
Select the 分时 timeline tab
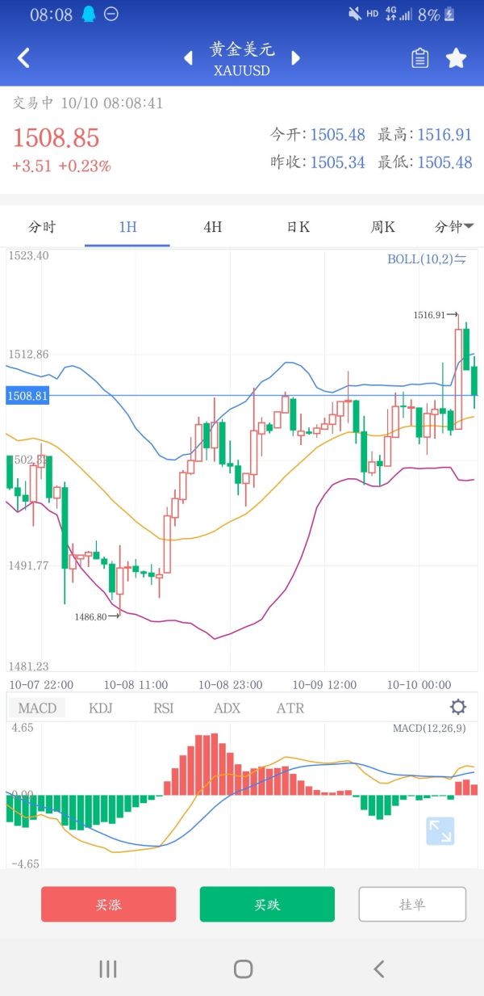42,227
